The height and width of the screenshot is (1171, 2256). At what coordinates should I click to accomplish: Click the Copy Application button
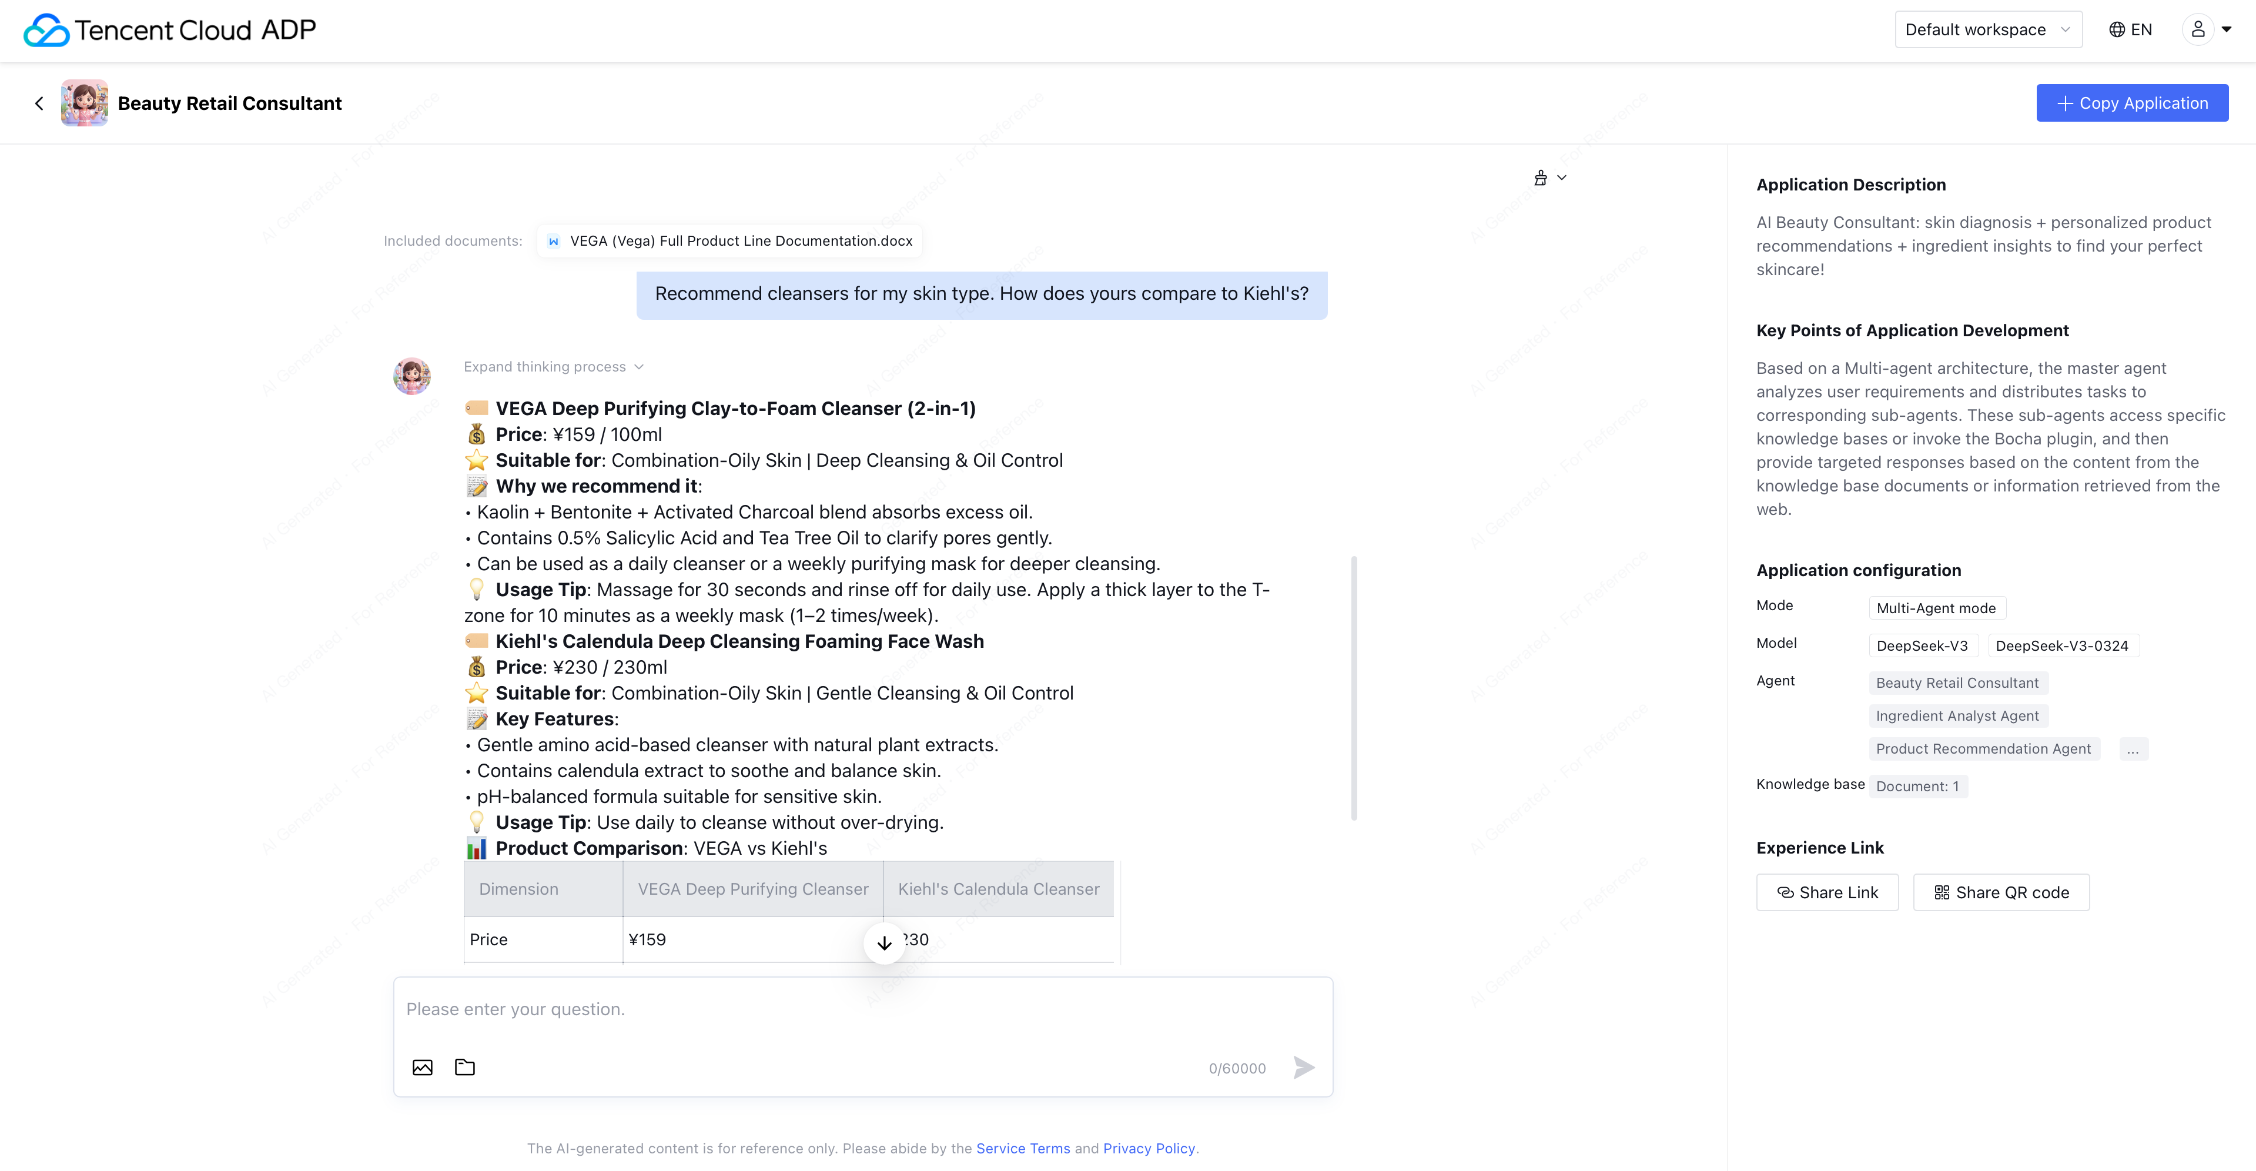2131,103
